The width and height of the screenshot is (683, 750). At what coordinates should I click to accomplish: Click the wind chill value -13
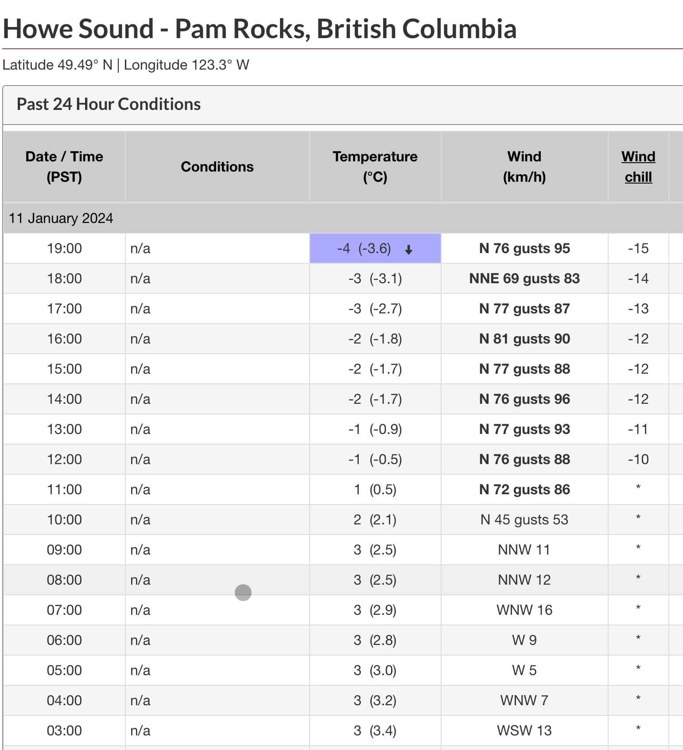638,309
